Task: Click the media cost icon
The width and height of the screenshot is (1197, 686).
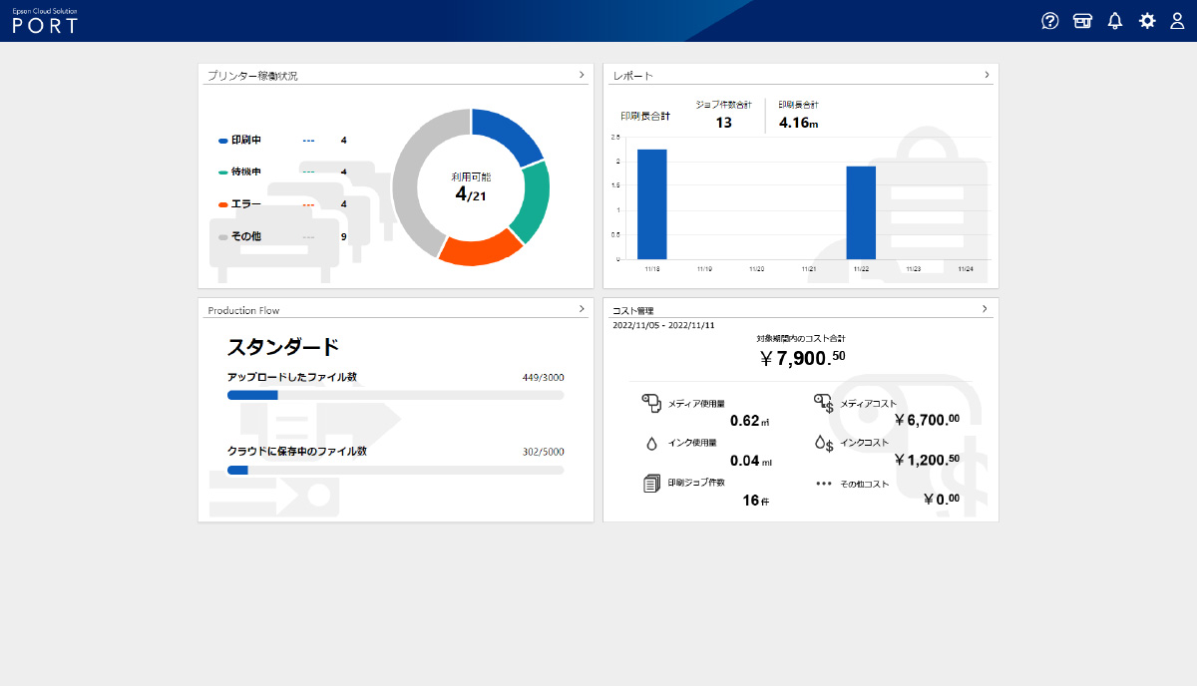Action: [x=823, y=403]
